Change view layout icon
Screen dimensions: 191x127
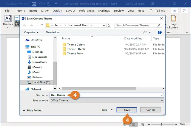(x=145, y=32)
